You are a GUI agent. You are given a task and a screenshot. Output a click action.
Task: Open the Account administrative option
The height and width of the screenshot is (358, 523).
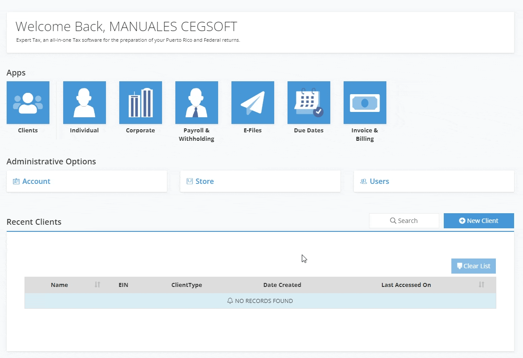coord(36,181)
